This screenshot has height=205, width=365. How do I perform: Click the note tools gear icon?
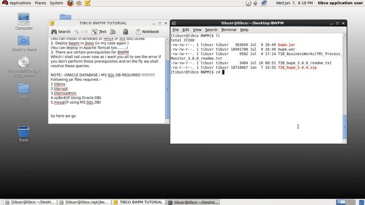pyautogui.click(x=113, y=32)
